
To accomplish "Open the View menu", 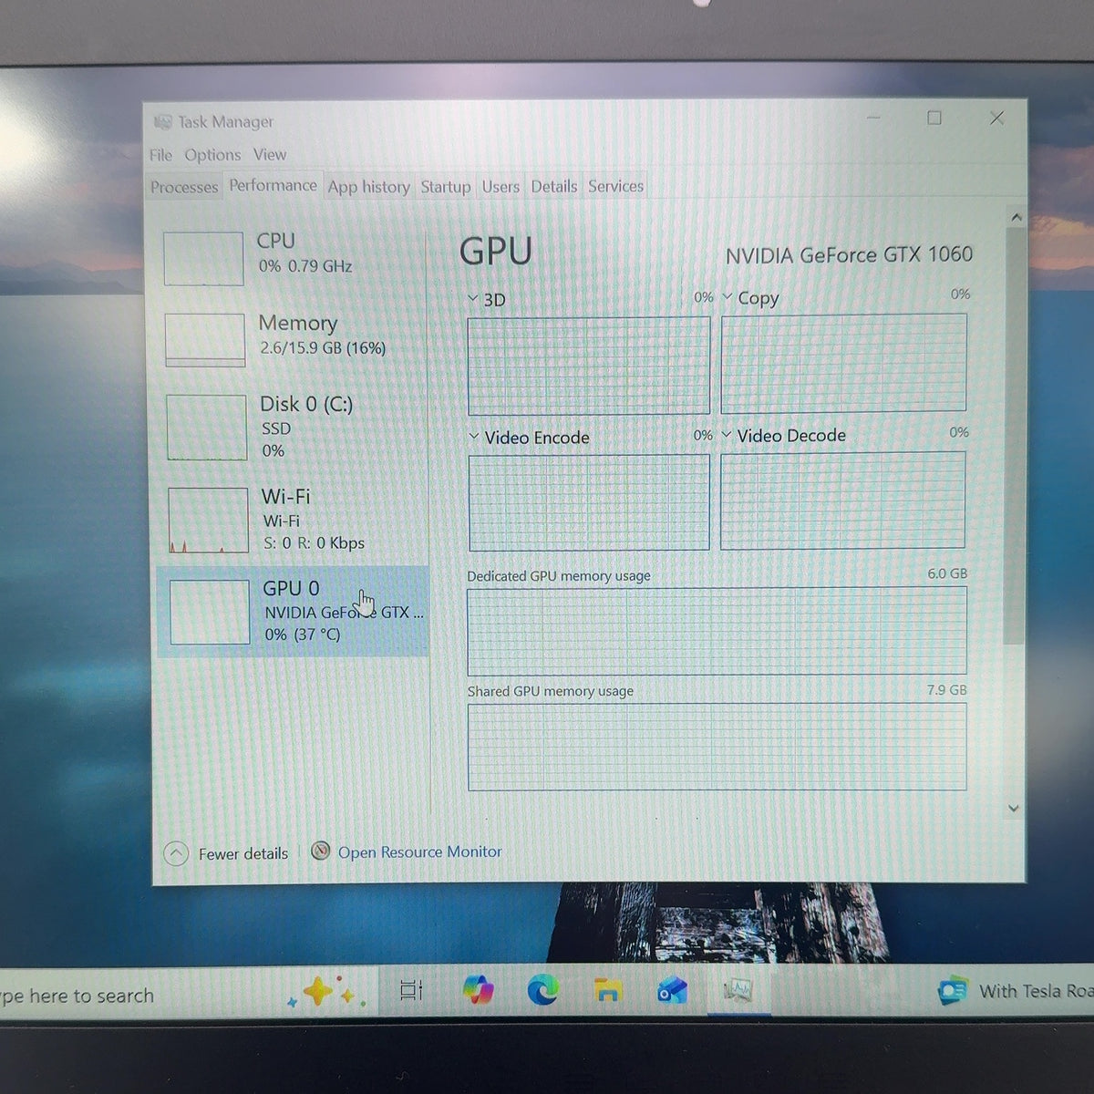I will (x=270, y=155).
